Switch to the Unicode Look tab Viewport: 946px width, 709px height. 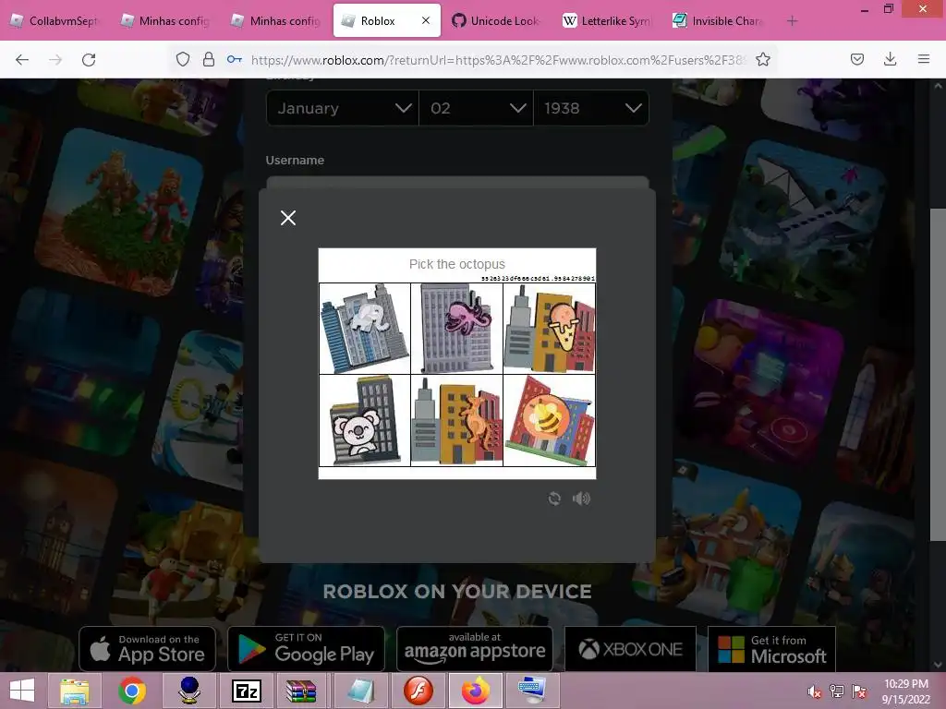496,21
